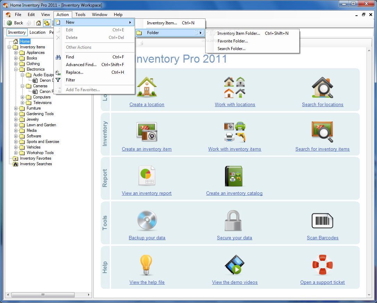Screen dimensions: 377x303
Task: Click the funnel Filter icon in menu
Action: (58, 80)
